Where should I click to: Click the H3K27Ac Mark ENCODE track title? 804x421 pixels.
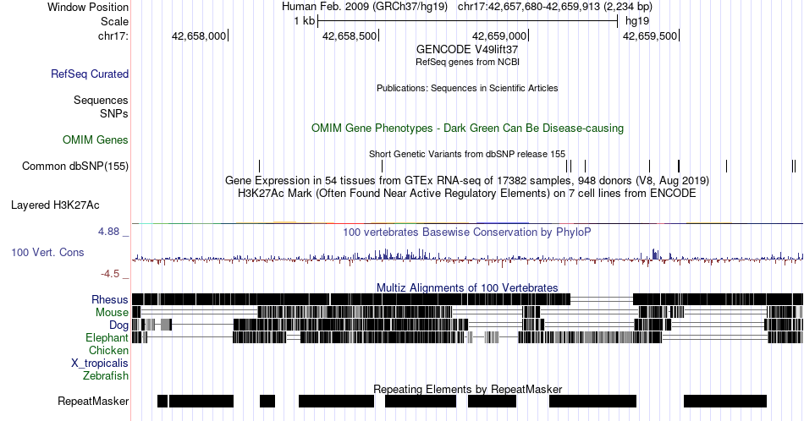point(467,193)
